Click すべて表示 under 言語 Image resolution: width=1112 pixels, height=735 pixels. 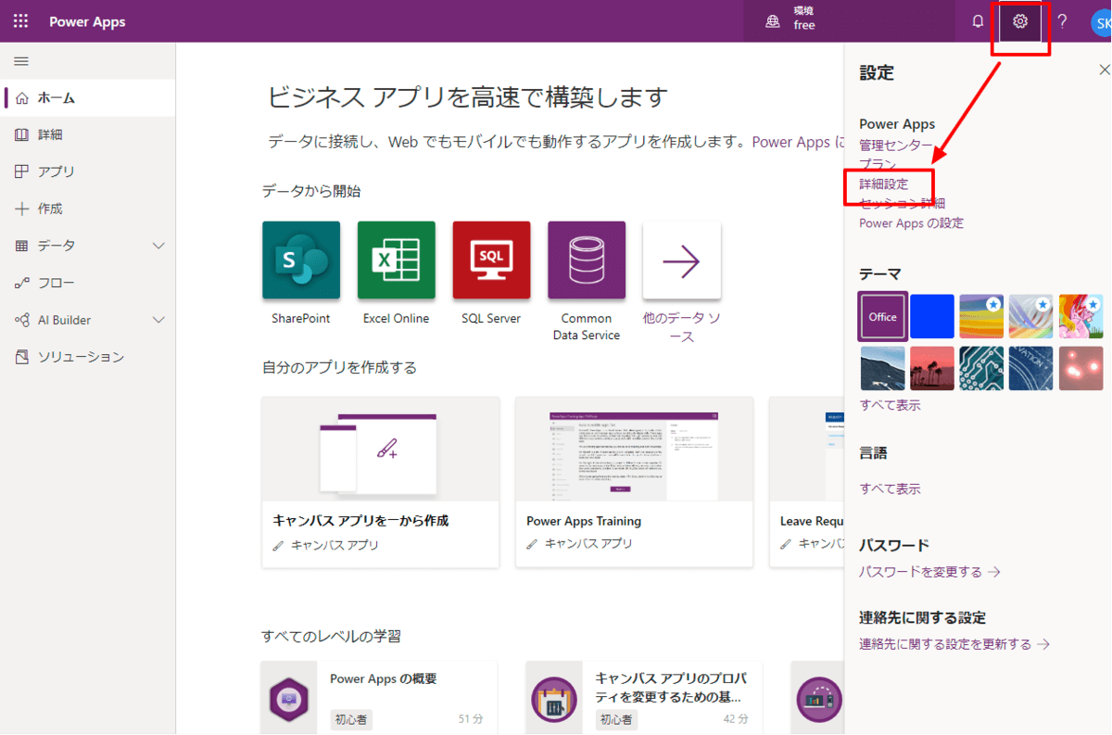890,488
